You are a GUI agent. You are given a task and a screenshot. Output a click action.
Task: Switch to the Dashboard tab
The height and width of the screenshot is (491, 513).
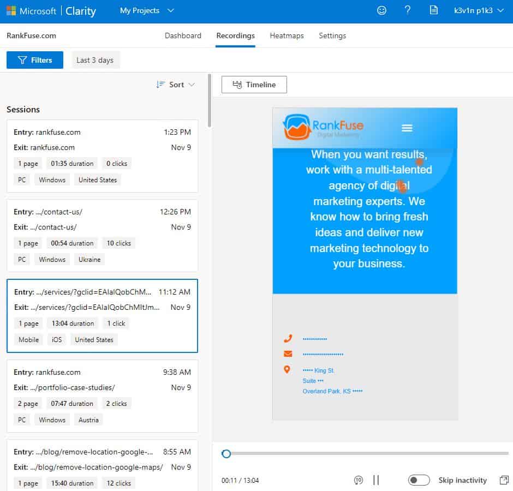[183, 35]
